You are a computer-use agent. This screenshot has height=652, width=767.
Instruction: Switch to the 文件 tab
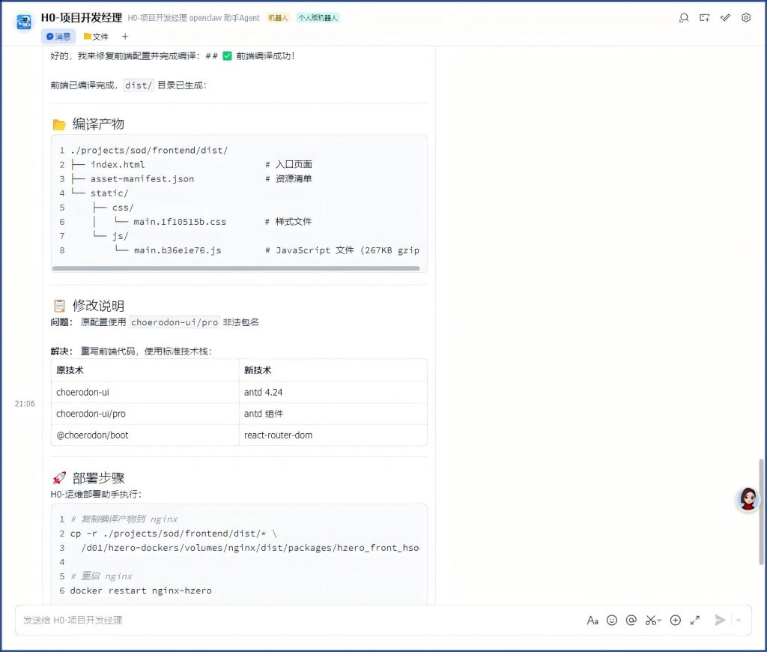[x=96, y=36]
